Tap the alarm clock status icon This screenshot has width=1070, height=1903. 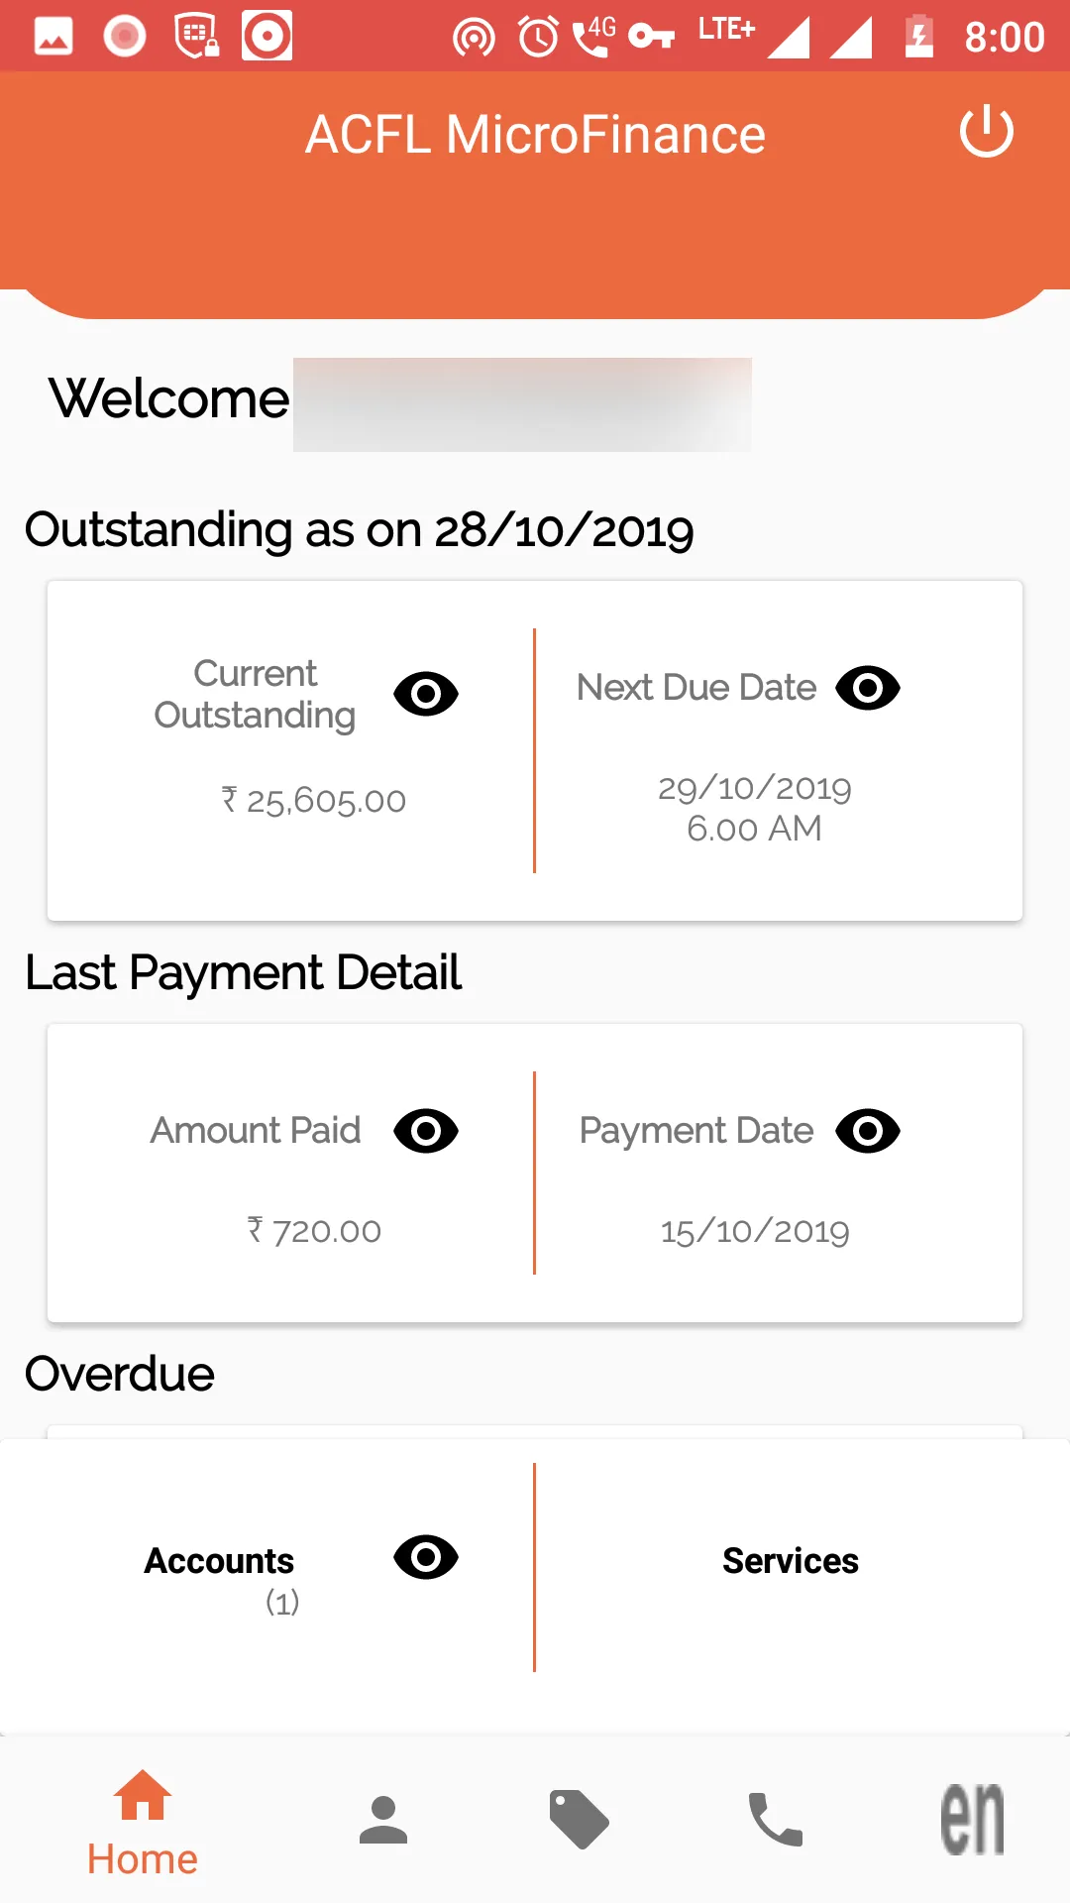tap(538, 37)
